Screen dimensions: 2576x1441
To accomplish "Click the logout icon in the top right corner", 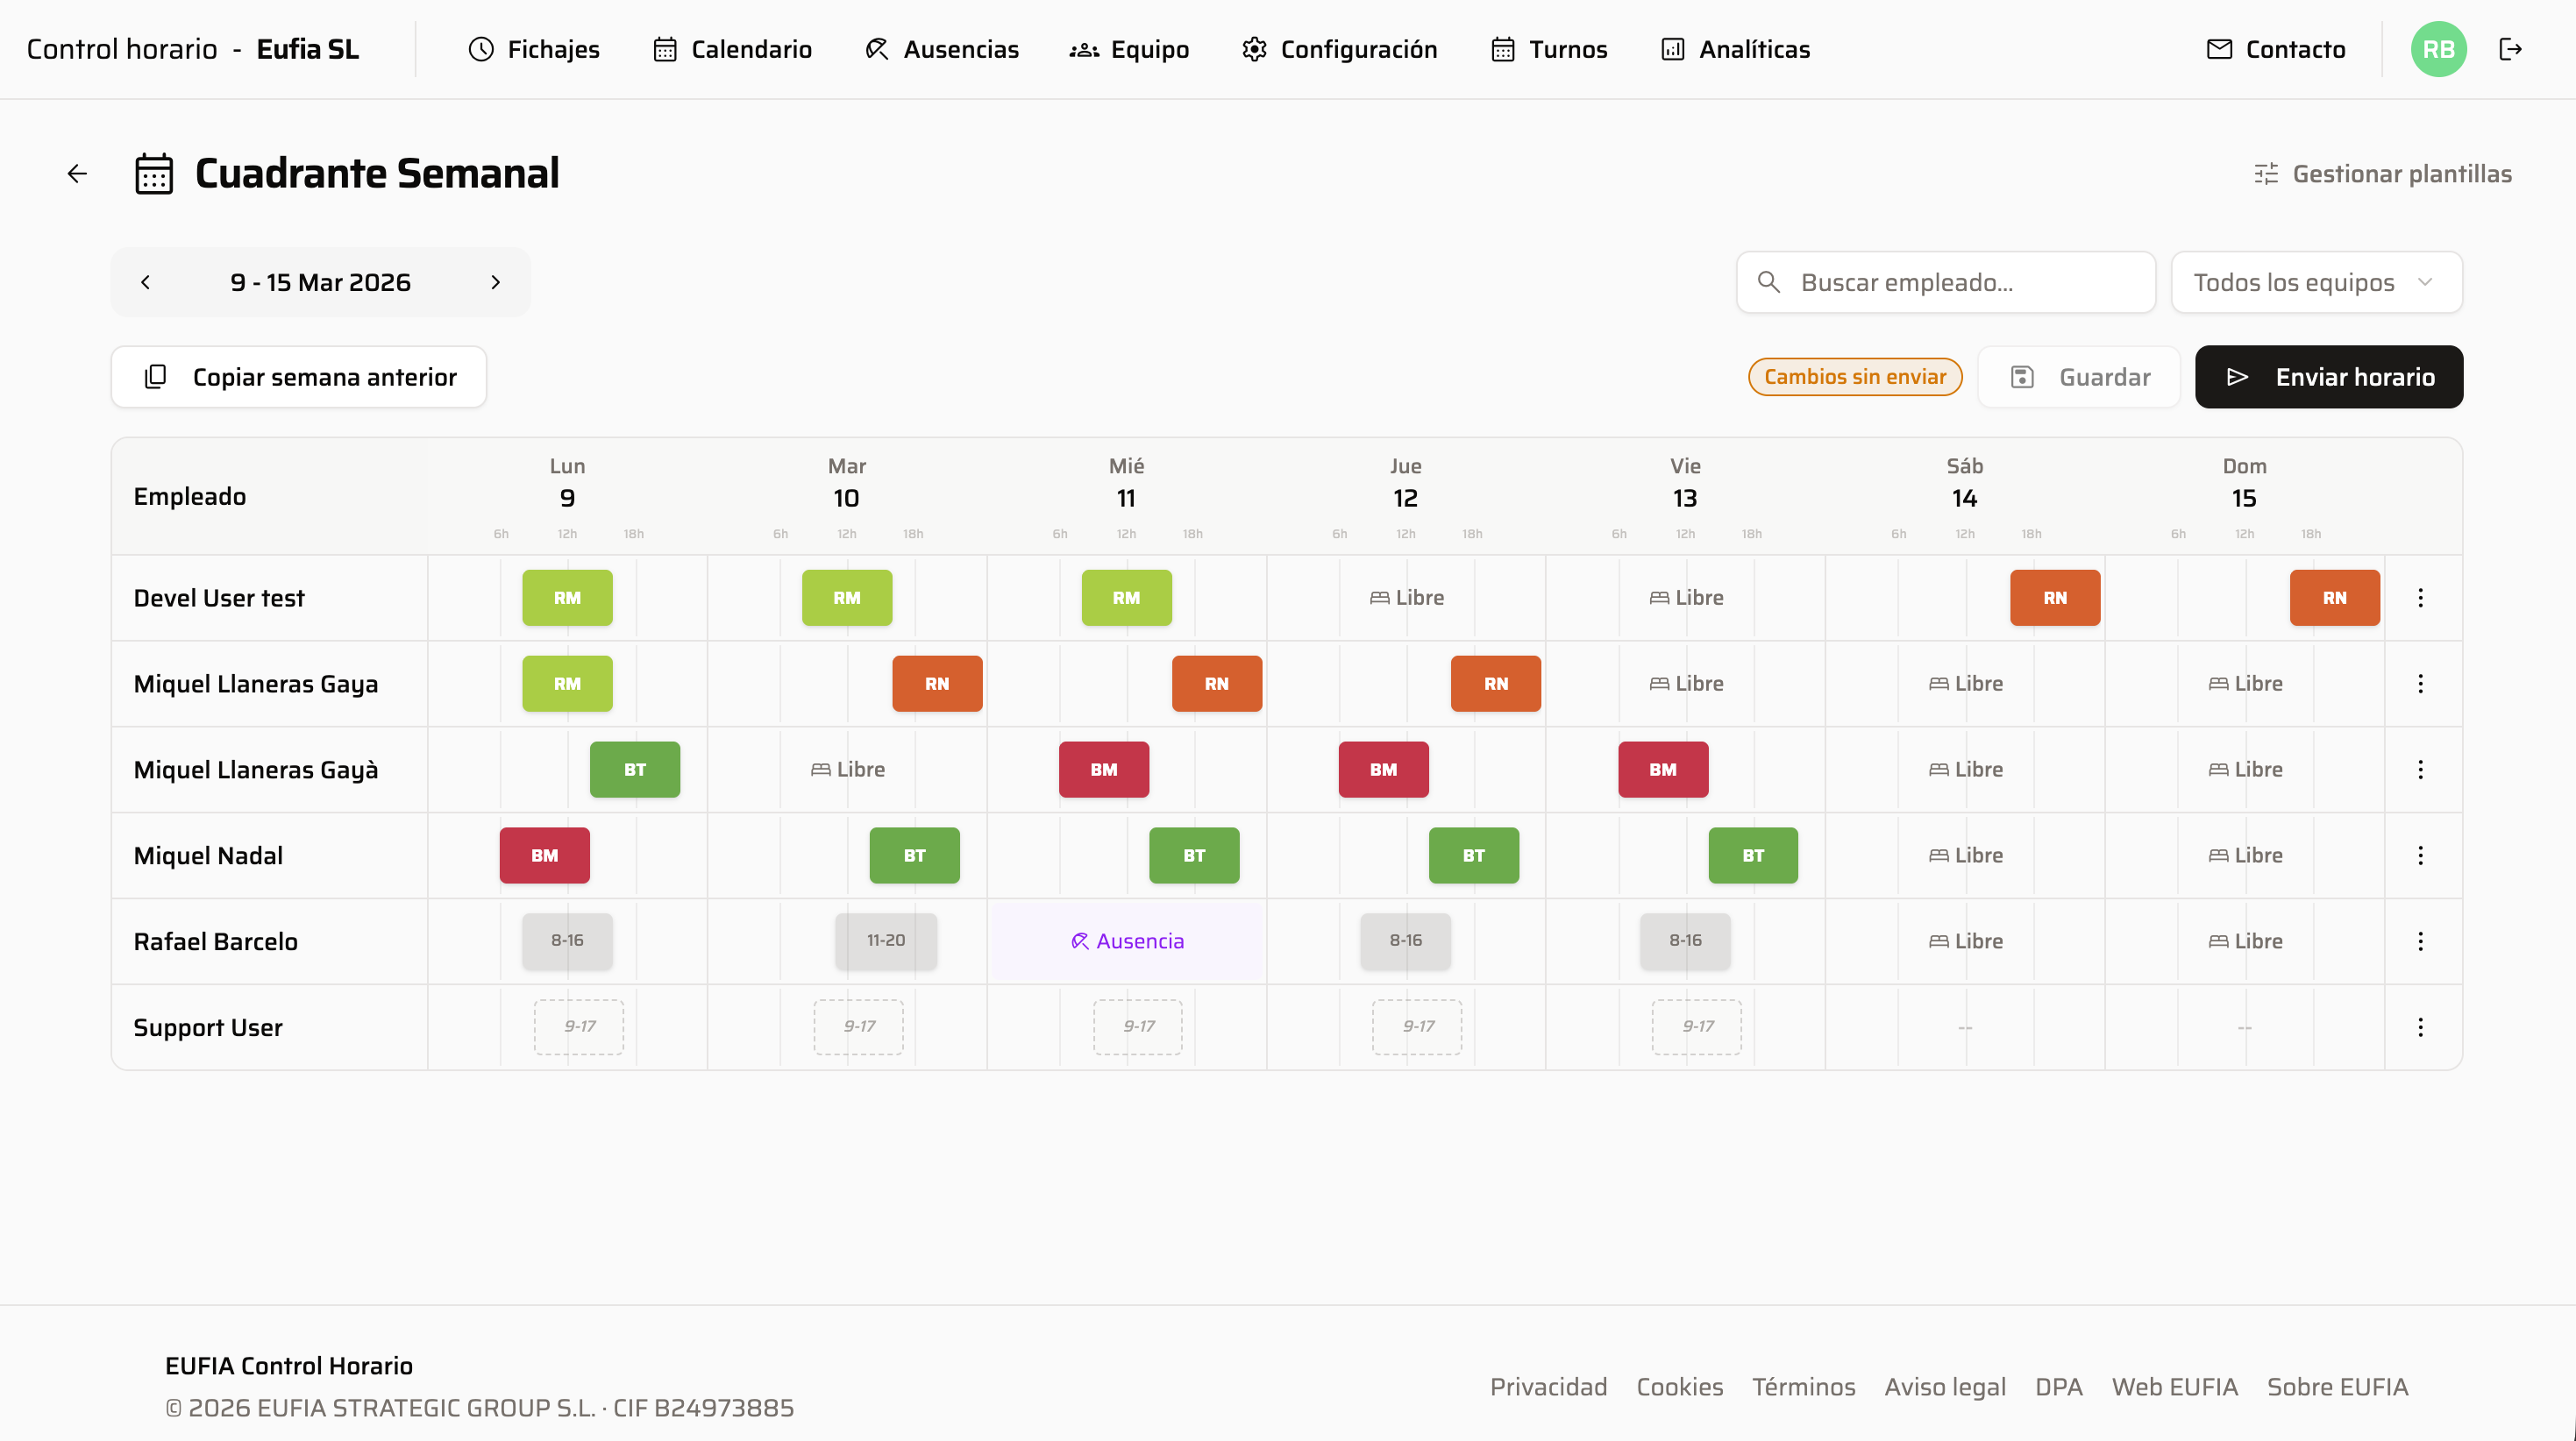I will click(x=2513, y=48).
